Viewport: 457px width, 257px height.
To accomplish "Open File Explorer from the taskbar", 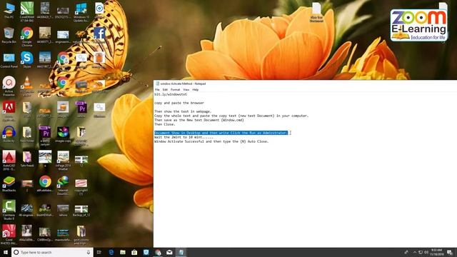I will (123, 252).
